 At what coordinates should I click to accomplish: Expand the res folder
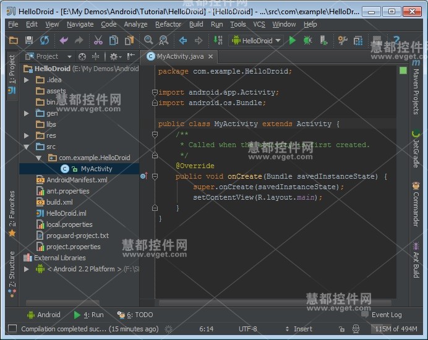[x=27, y=135]
